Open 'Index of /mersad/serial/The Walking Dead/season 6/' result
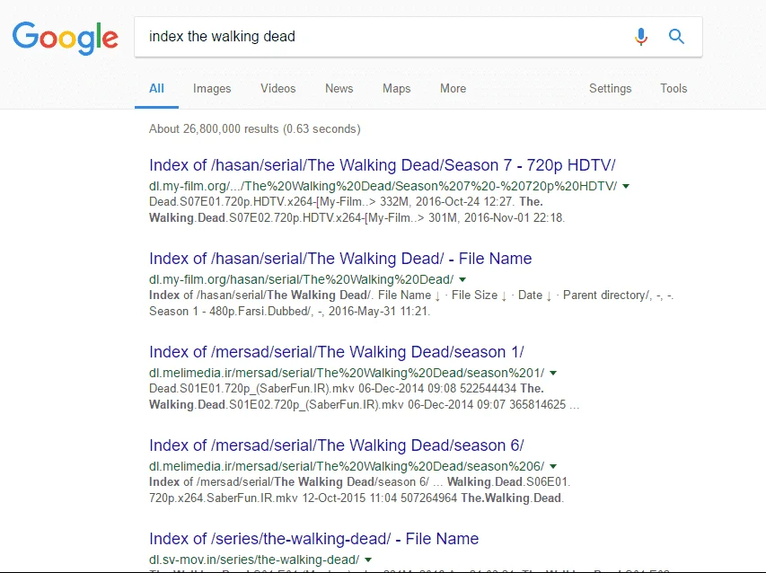Viewport: 766px width, 573px height. [337, 445]
